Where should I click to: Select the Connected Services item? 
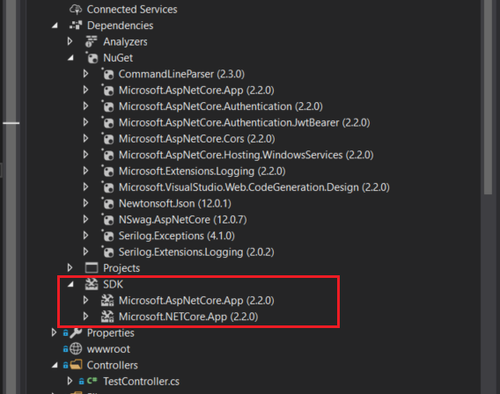(x=132, y=10)
